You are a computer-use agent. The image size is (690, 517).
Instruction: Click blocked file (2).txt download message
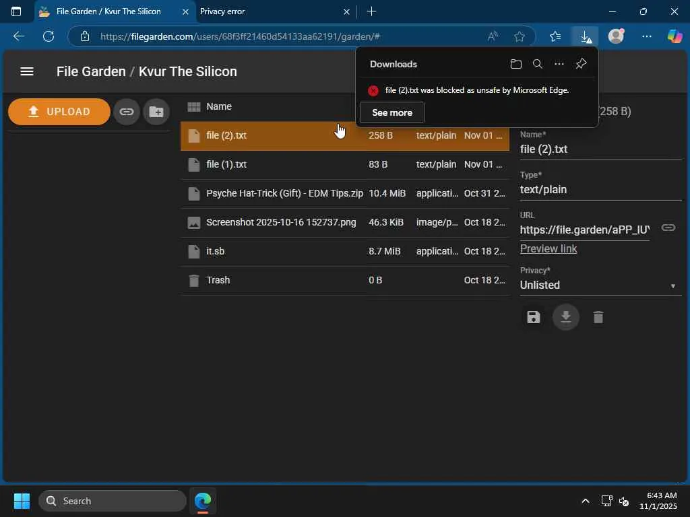click(x=477, y=90)
